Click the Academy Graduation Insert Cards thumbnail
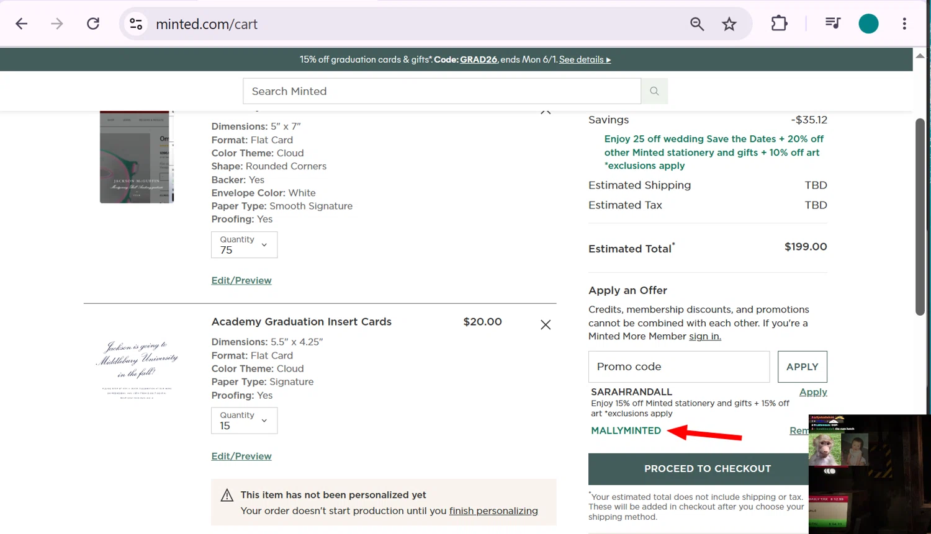 (137, 368)
